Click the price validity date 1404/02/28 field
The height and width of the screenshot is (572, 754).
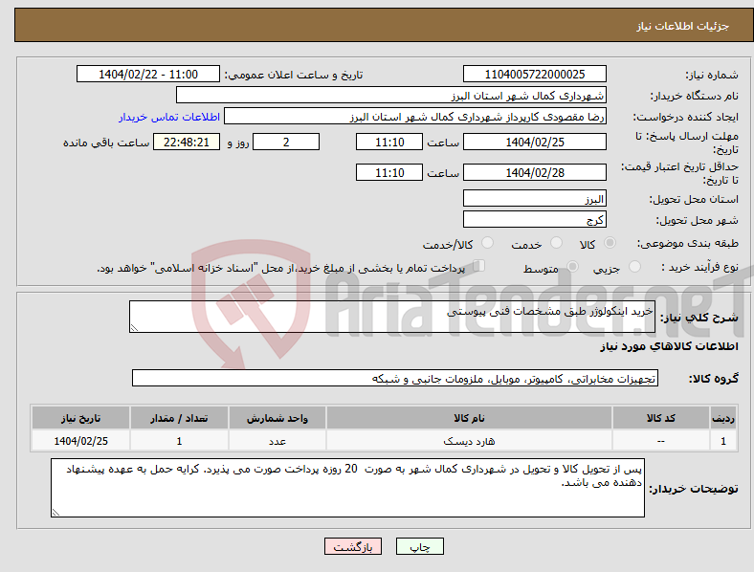(x=534, y=172)
